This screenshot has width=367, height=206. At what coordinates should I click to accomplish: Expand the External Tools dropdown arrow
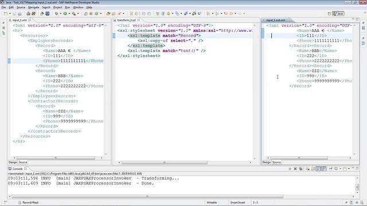(x=78, y=14)
